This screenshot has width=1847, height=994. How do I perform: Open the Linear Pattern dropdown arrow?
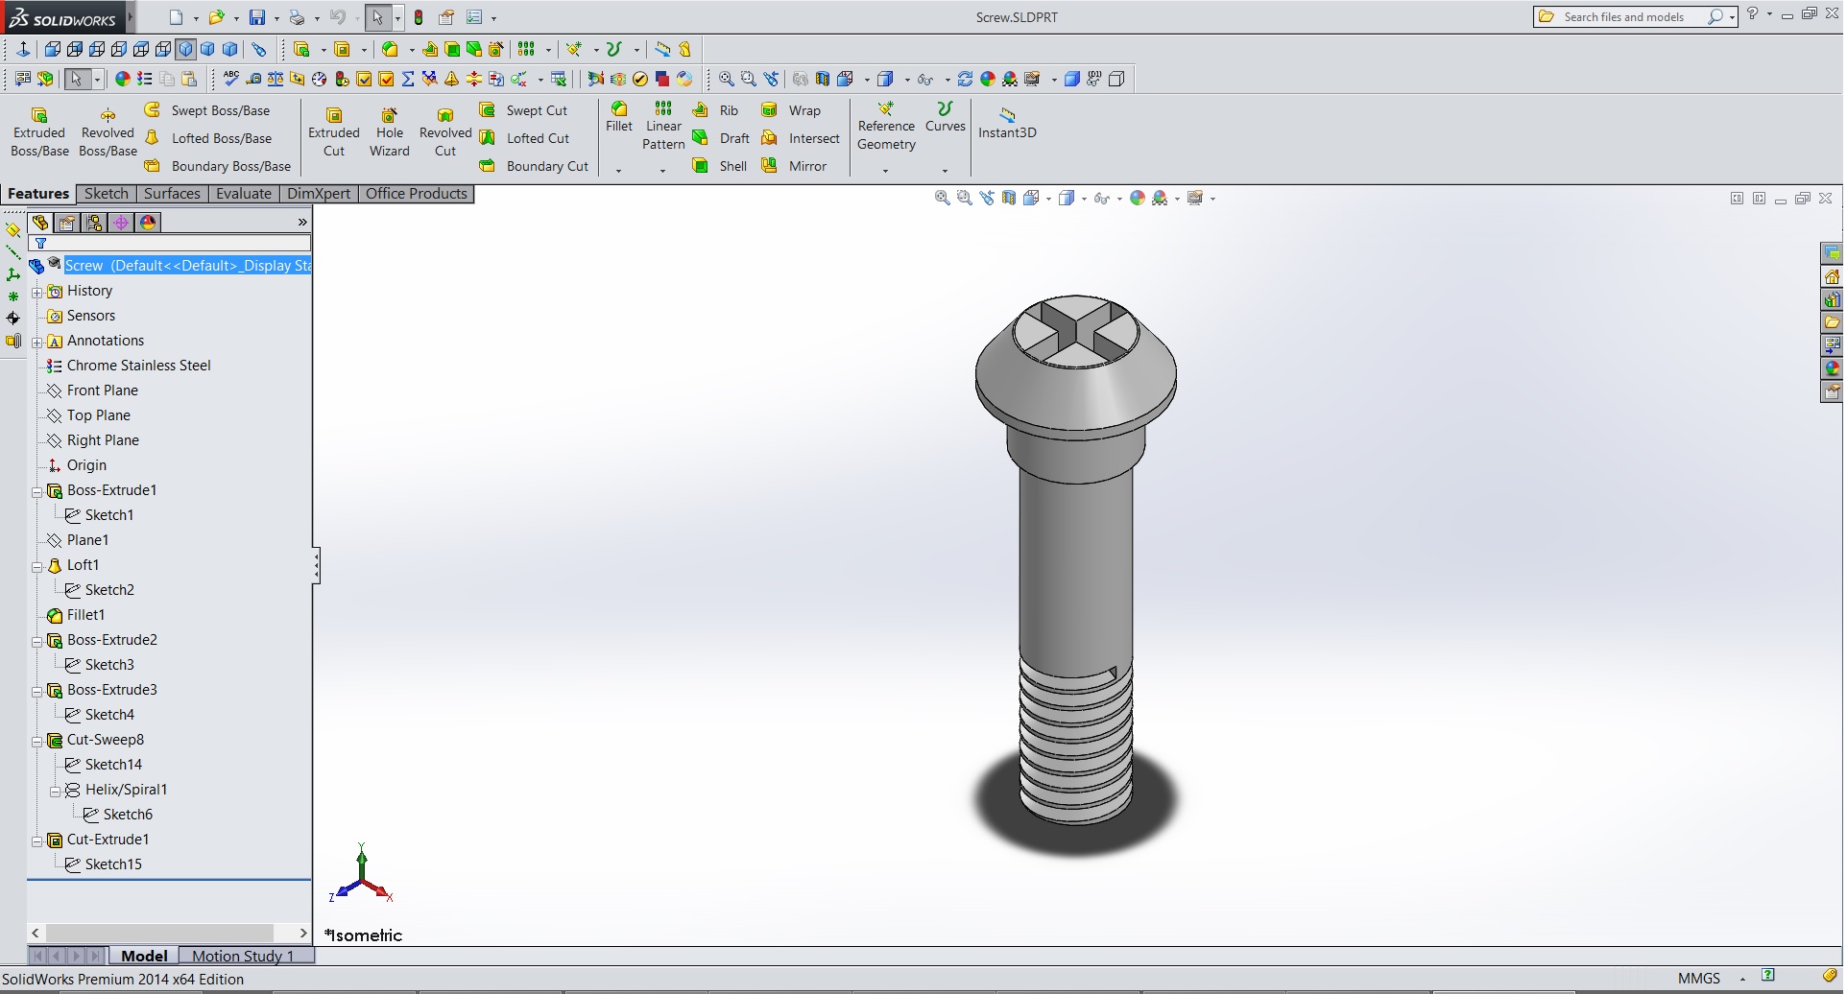point(662,171)
